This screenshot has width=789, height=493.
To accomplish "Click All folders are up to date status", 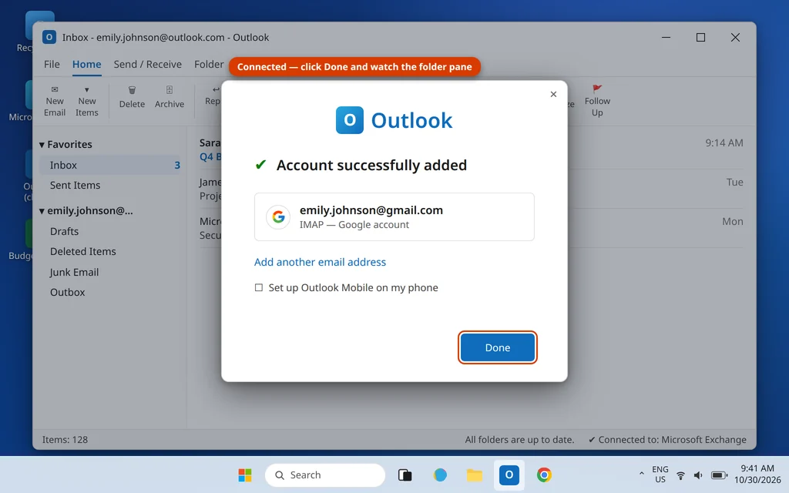I will (519, 440).
